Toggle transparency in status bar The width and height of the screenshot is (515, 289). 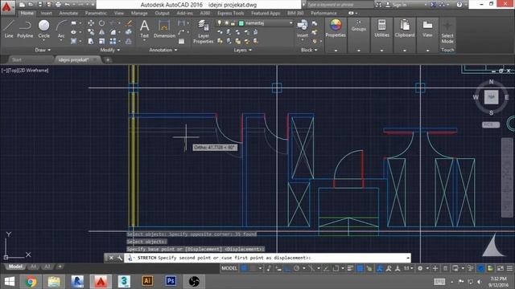click(360, 268)
